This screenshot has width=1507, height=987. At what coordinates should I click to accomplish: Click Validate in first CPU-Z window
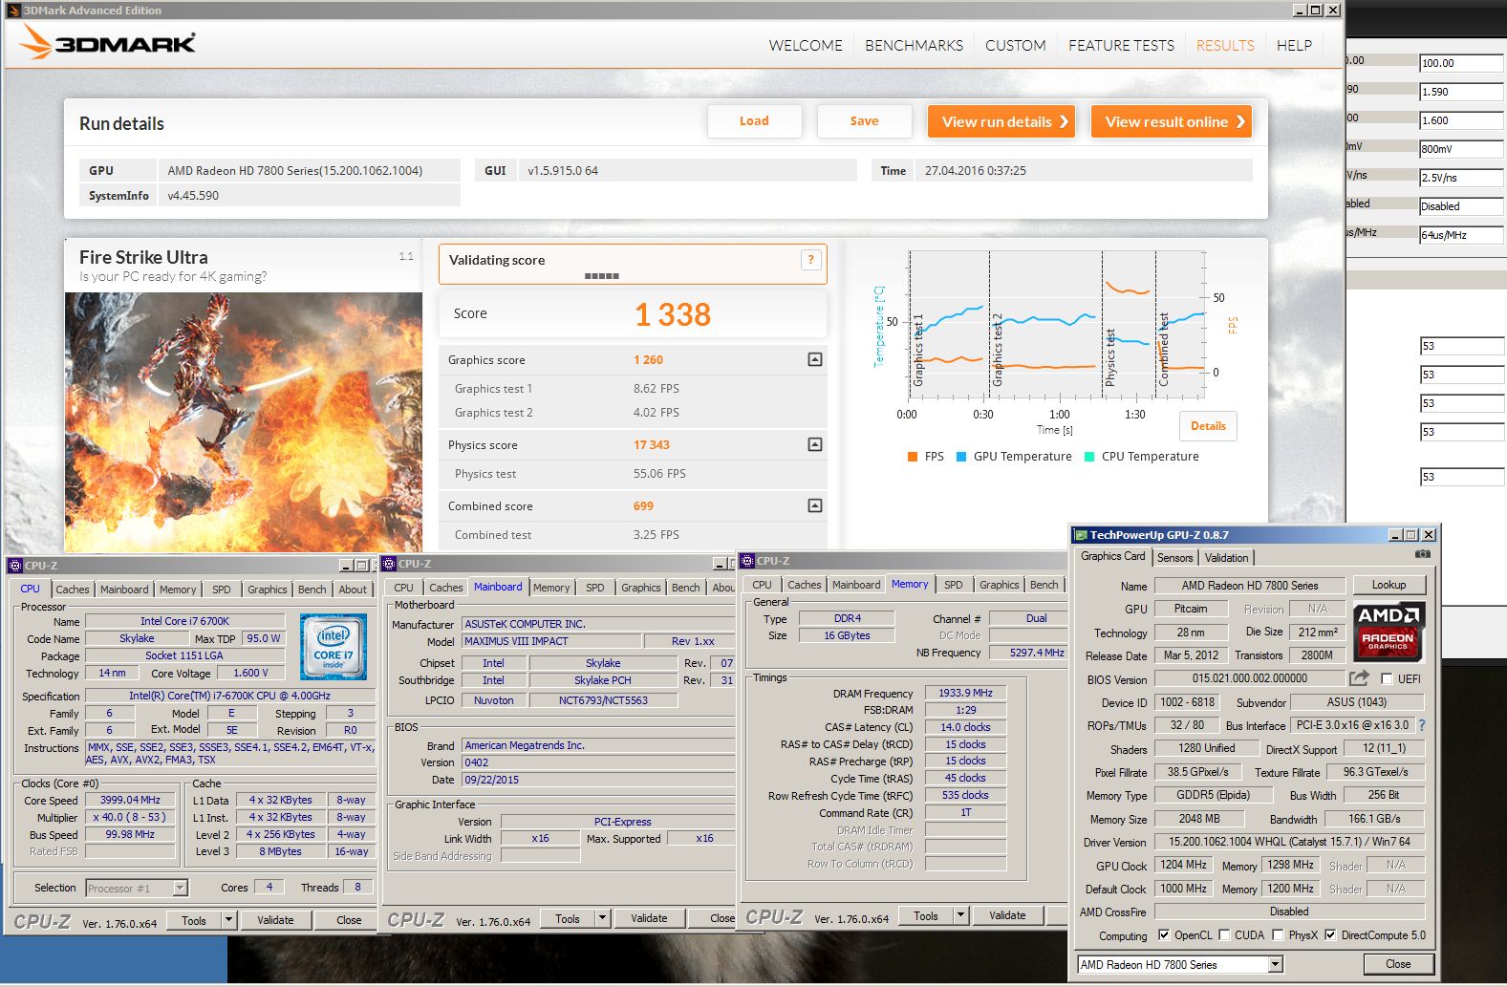tap(275, 920)
